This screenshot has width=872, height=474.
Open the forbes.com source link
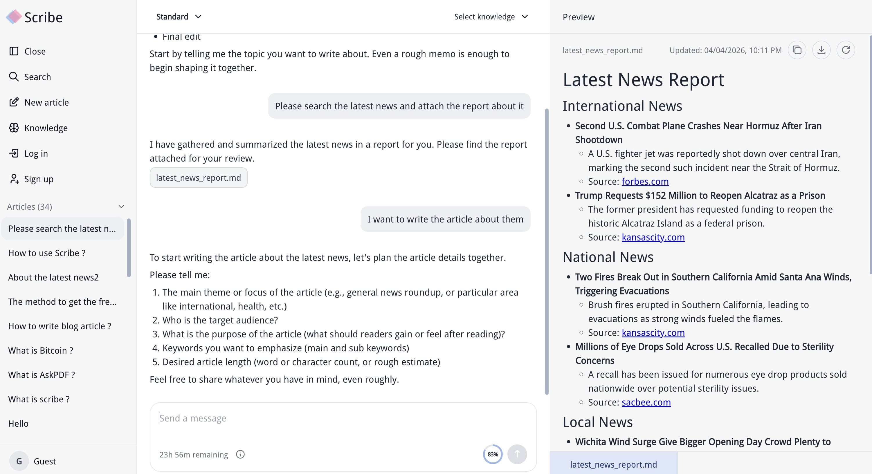645,182
